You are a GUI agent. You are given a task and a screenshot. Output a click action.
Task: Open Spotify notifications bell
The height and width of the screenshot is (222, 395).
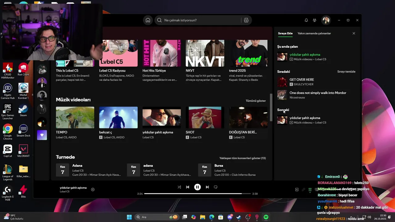pos(306,20)
